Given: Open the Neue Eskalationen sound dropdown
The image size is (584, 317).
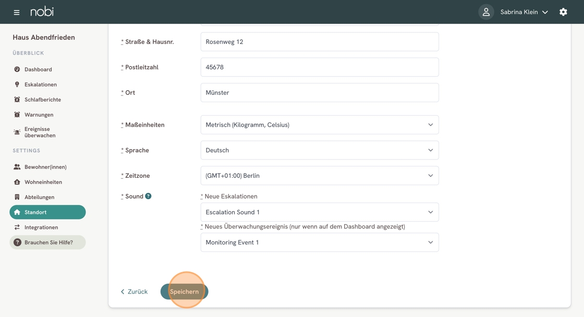Looking at the screenshot, I should [319, 212].
